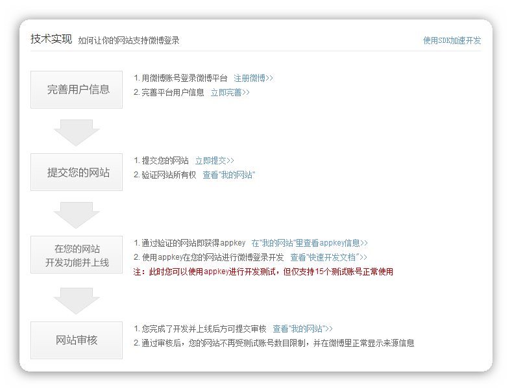Viewport: 512px width, 391px height.
Task: Click 查看"我的网站" beside 验证网站所有权
Action: pyautogui.click(x=228, y=175)
